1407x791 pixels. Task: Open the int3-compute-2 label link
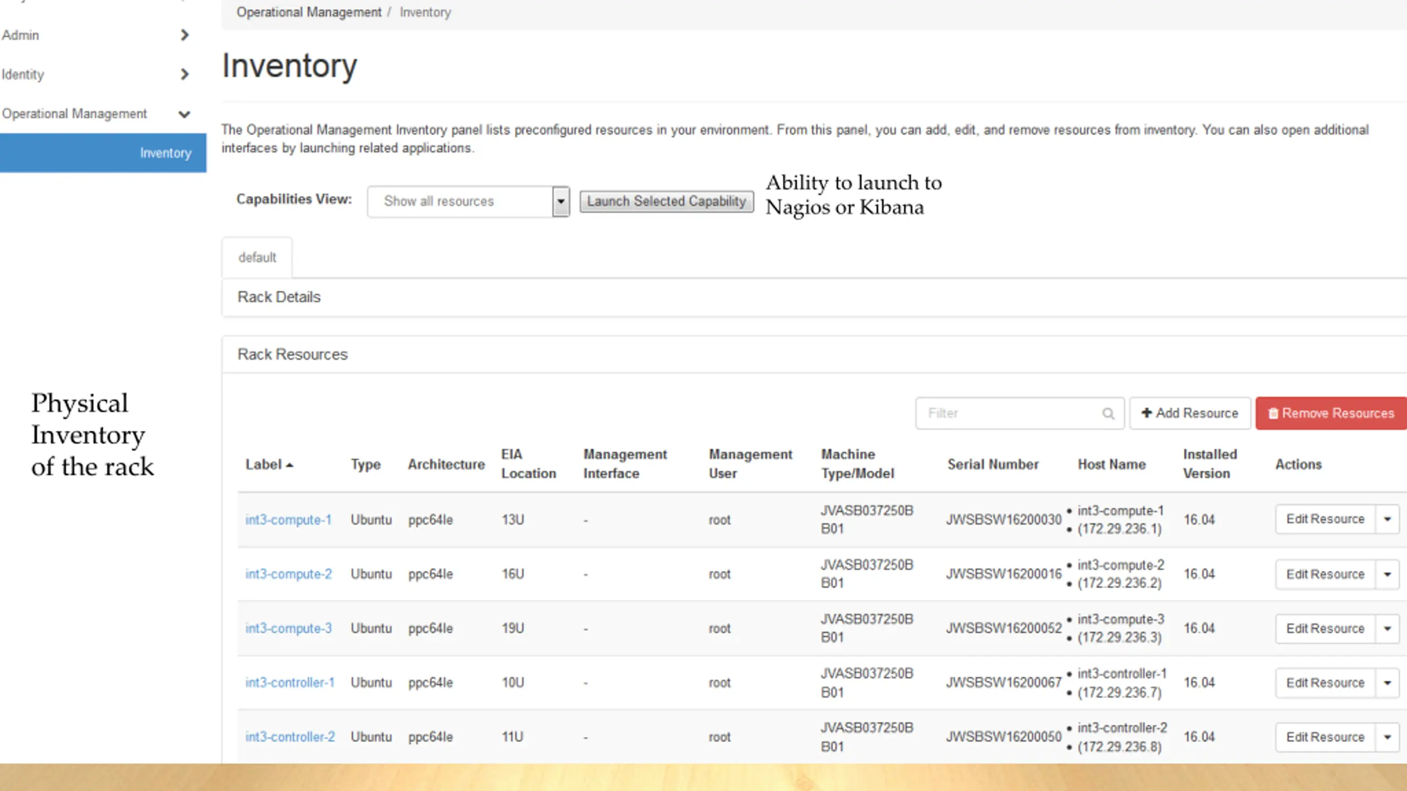click(288, 574)
